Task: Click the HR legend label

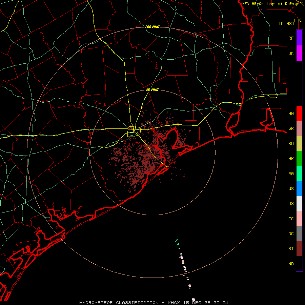Action: (x=291, y=159)
